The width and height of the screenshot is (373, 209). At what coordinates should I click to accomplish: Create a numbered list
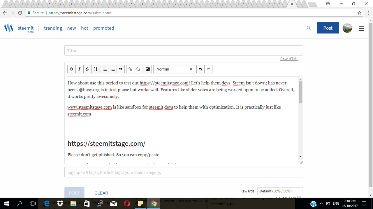112,69
